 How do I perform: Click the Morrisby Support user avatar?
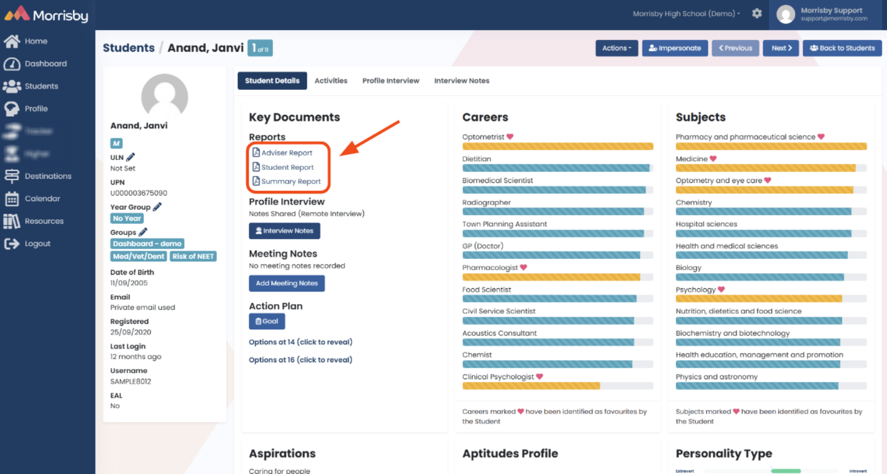[786, 14]
